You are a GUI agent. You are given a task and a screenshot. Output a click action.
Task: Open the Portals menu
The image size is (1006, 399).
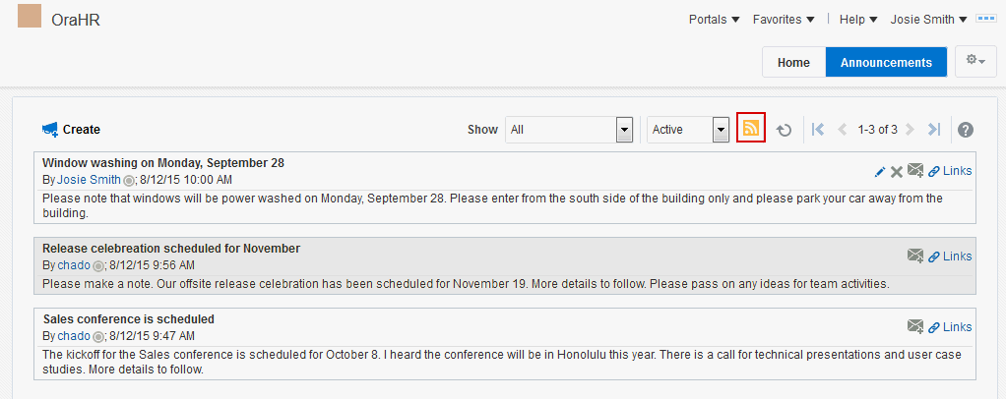click(714, 19)
